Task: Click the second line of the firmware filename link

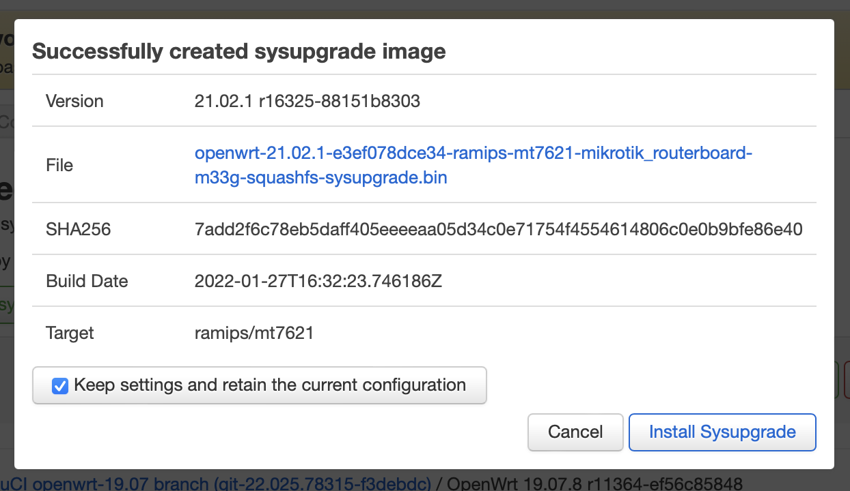Action: 320,177
